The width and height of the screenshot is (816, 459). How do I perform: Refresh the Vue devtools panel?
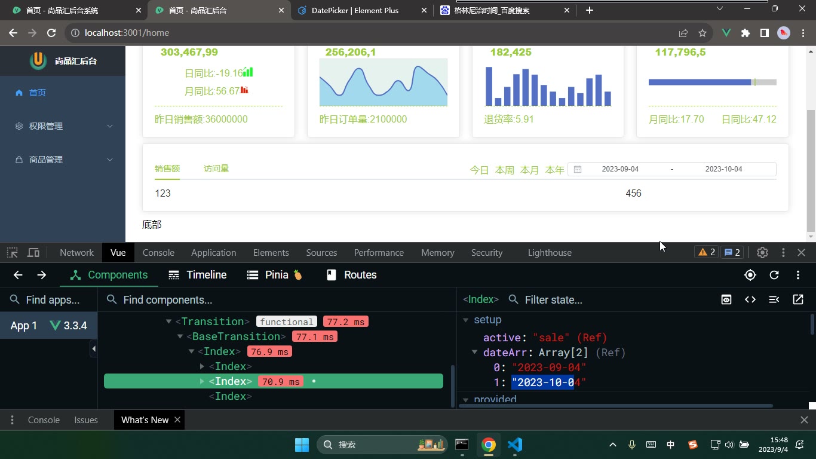(x=774, y=275)
